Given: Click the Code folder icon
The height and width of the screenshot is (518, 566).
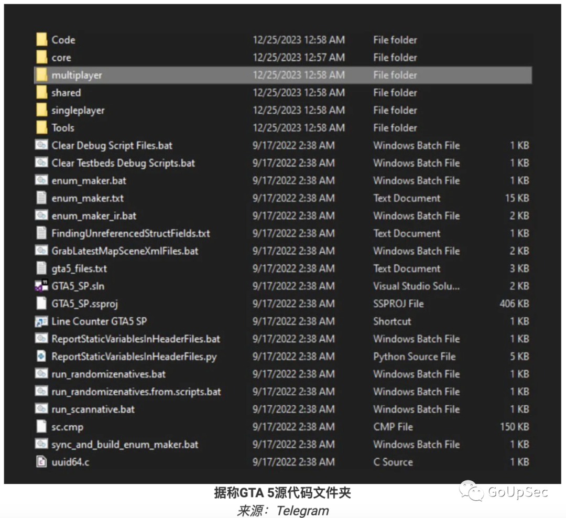Looking at the screenshot, I should click(x=42, y=40).
